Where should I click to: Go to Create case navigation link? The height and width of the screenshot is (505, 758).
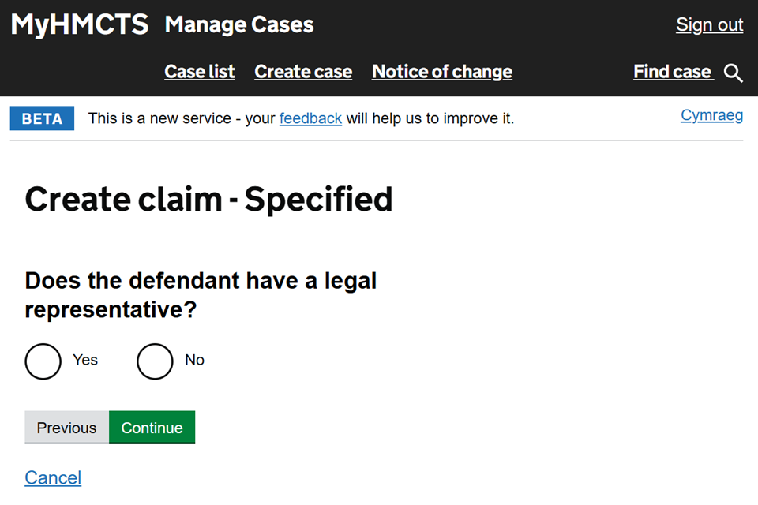[x=303, y=72]
